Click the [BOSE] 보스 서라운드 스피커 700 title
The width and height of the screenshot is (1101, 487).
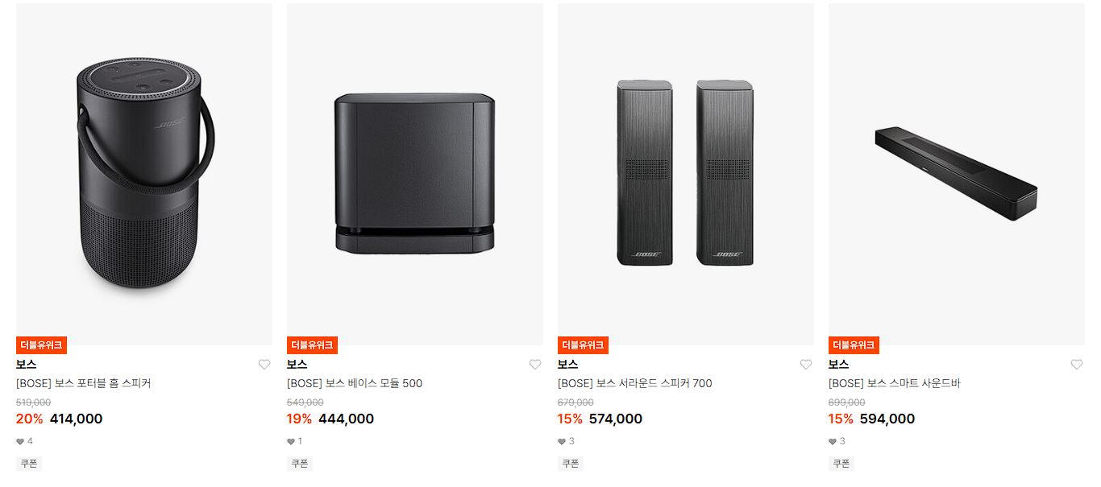click(x=635, y=383)
